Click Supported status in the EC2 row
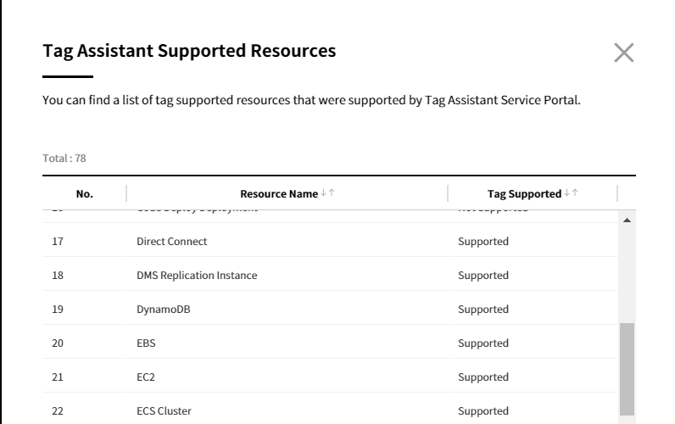The width and height of the screenshot is (675, 424). coord(483,377)
